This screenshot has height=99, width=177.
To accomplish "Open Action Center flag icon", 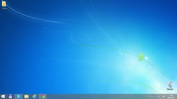I will [x=150, y=97].
